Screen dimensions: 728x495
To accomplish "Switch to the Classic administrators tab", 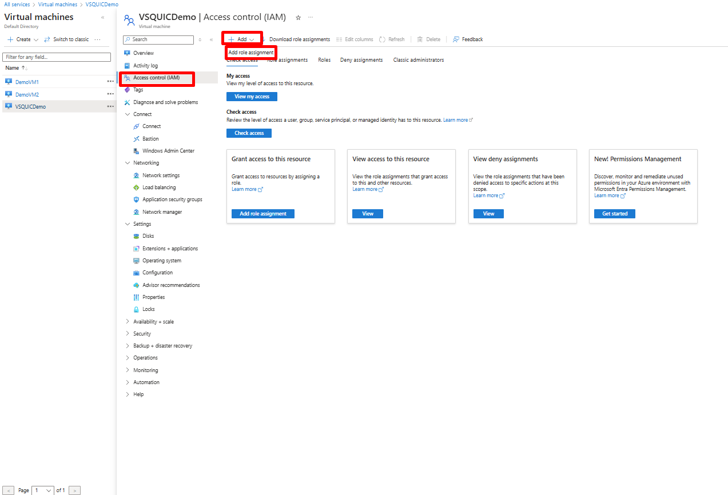I will click(419, 60).
